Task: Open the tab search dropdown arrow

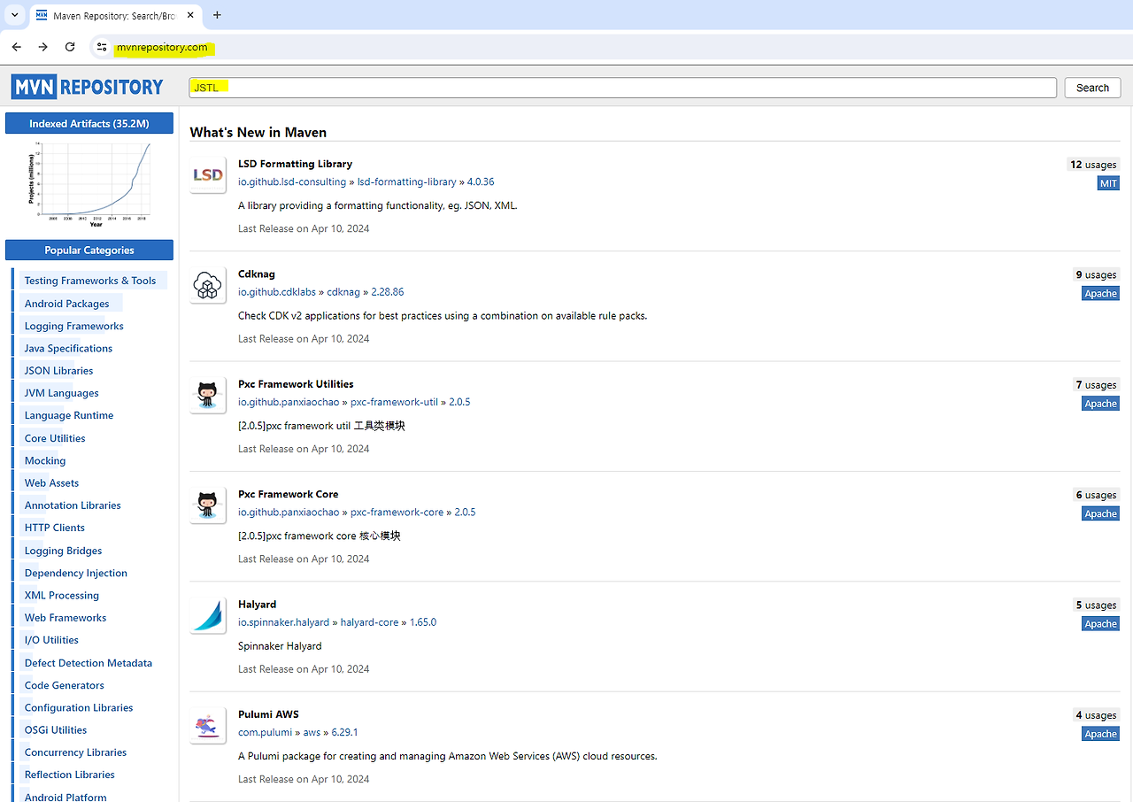Action: coord(14,15)
